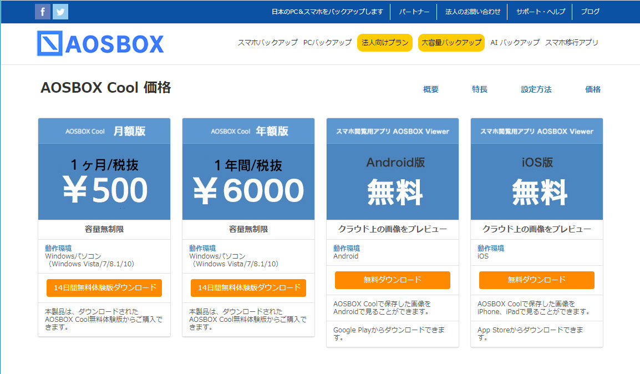The image size is (640, 374).
Task: Download 14-day trial for 月額版
Action: [x=104, y=288]
